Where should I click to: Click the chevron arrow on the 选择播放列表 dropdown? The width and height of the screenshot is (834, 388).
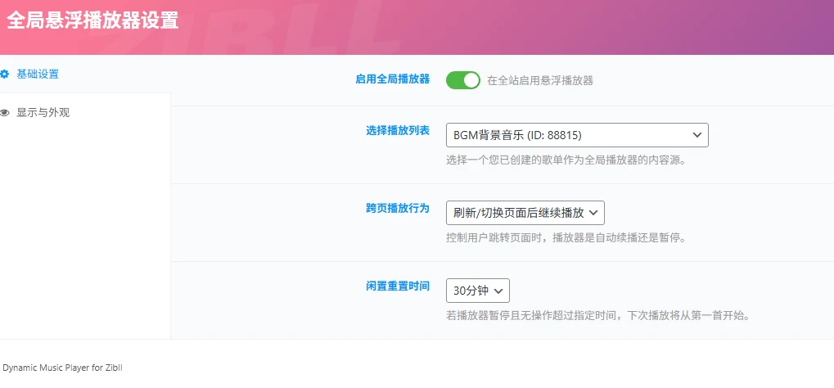(697, 135)
